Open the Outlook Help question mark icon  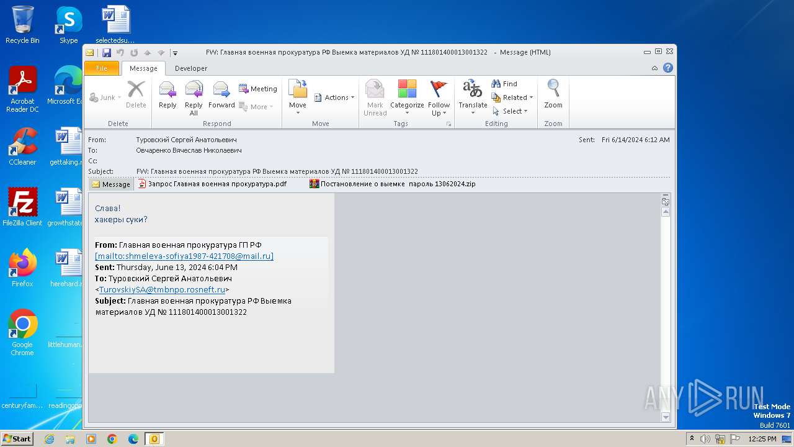coord(668,68)
